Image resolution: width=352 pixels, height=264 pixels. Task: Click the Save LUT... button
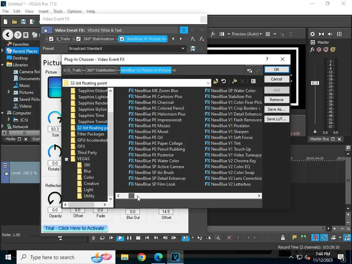(x=277, y=119)
